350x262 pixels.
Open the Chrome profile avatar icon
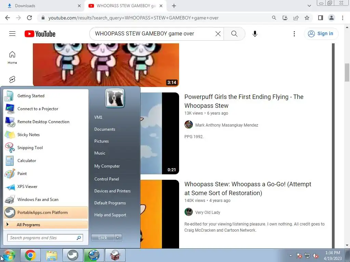tap(332, 18)
